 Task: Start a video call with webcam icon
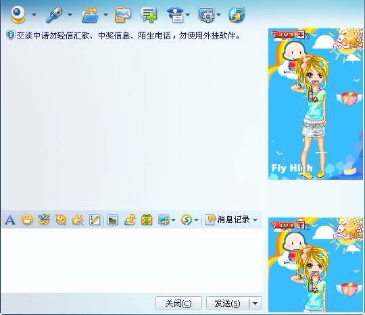tap(18, 15)
